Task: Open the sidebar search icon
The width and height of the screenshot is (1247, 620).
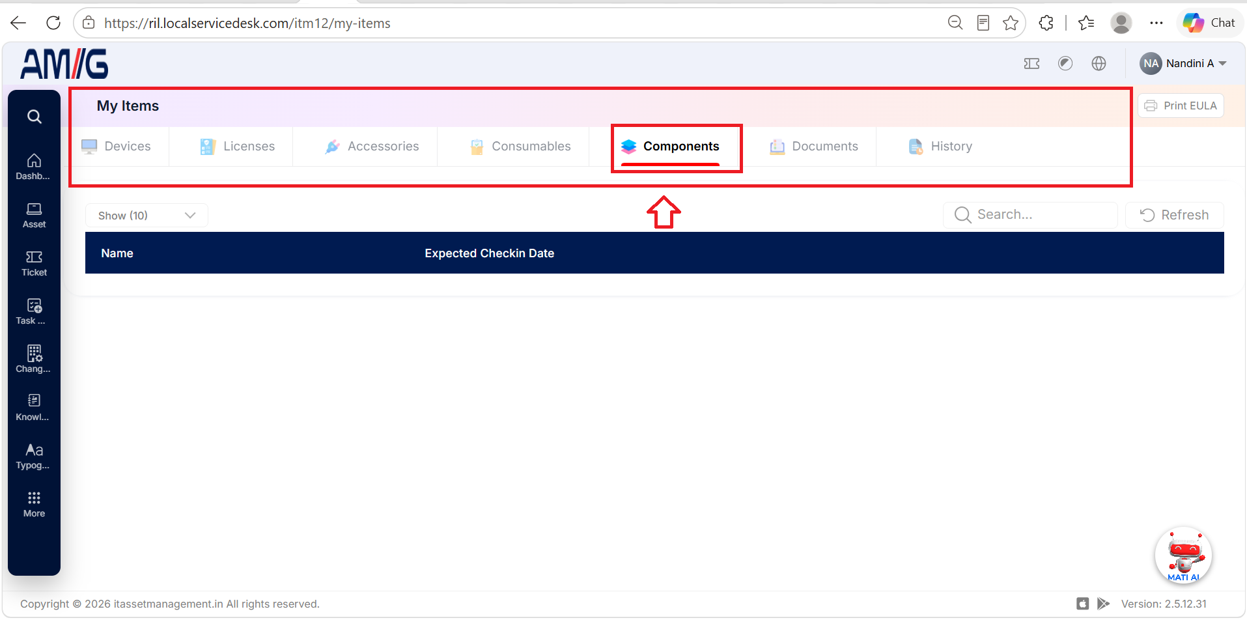Action: point(35,117)
